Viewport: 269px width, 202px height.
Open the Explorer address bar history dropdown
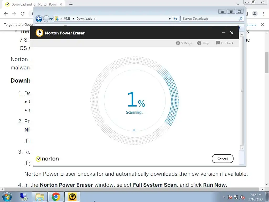coord(169,19)
